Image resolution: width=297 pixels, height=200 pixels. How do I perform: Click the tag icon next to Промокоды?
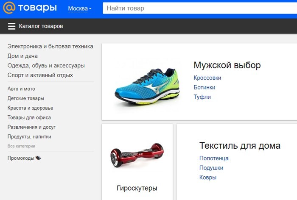coord(38,158)
